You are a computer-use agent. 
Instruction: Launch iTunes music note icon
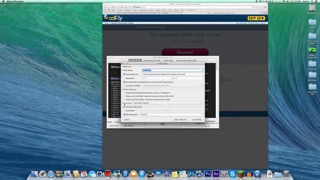coord(125,174)
